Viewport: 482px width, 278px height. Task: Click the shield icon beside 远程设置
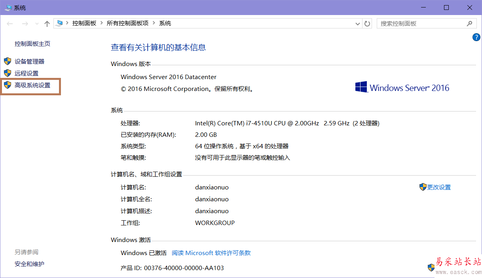coord(8,73)
